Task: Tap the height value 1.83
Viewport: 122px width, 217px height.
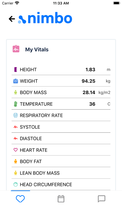Action: coord(90,70)
